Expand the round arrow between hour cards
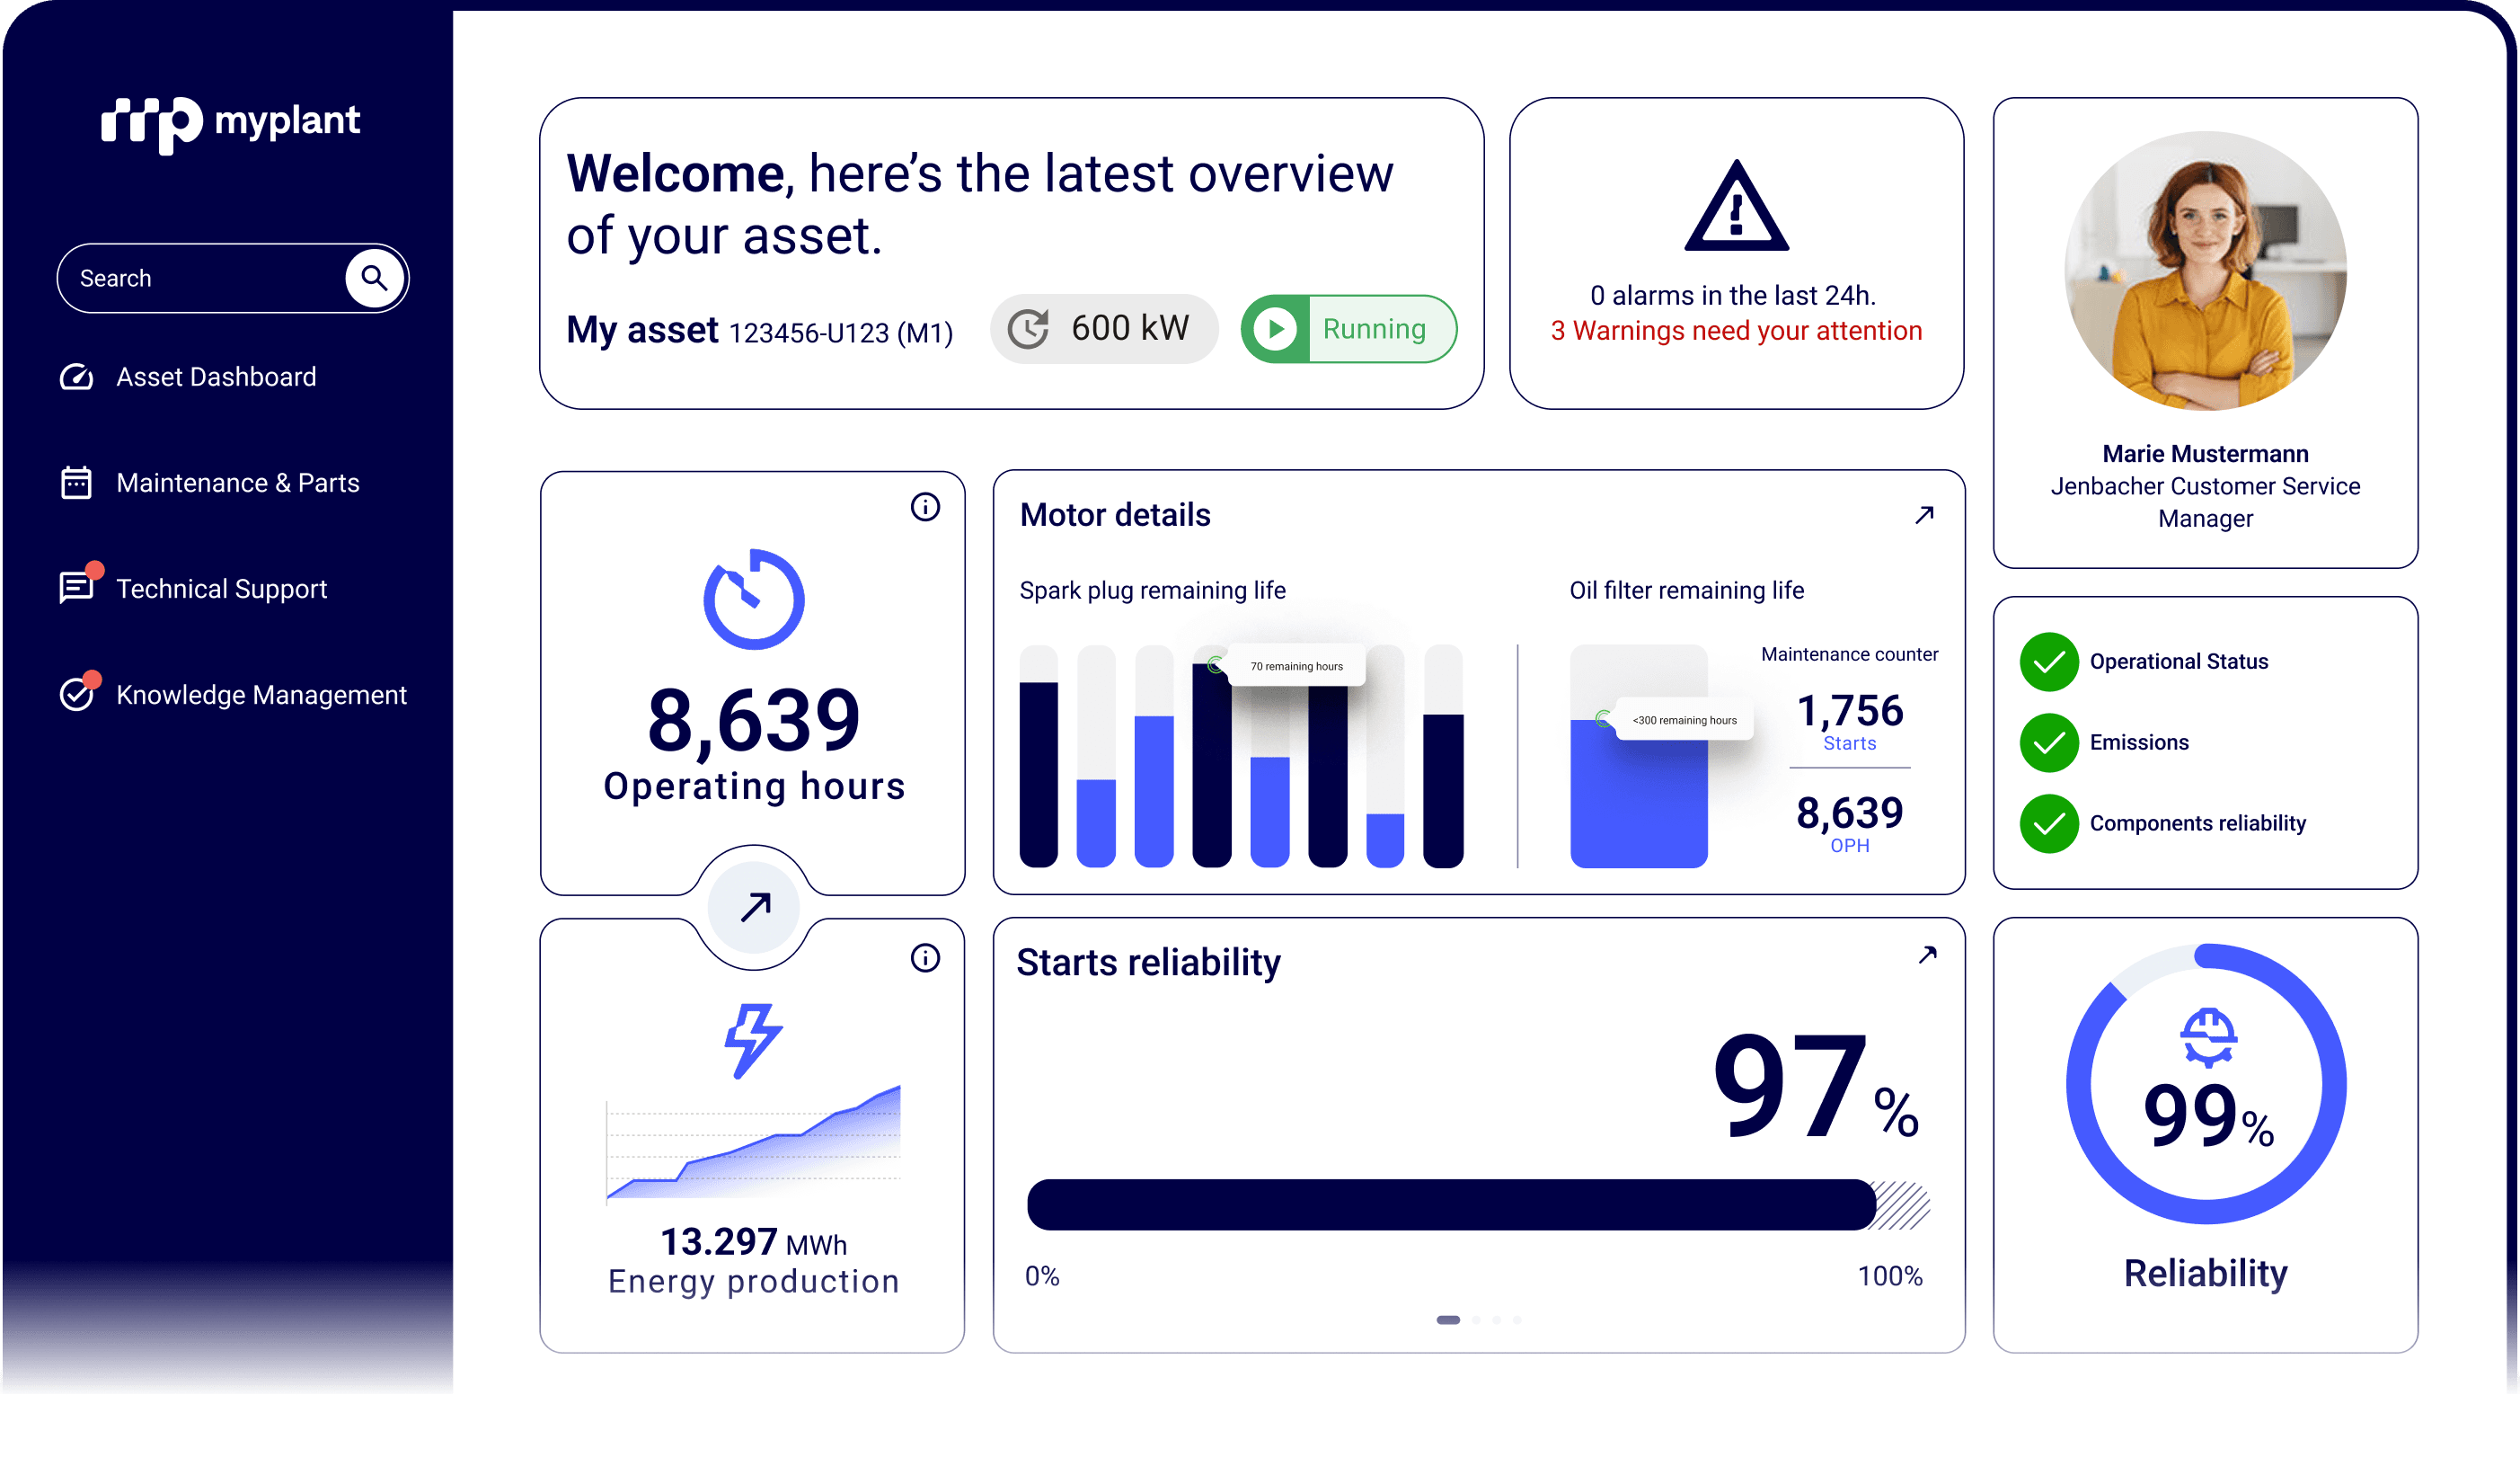The height and width of the screenshot is (1475, 2520). (x=754, y=907)
